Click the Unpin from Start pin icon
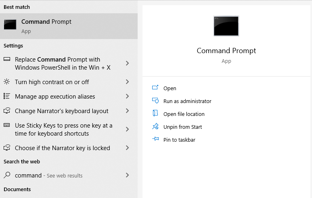The width and height of the screenshot is (312, 198). point(155,127)
